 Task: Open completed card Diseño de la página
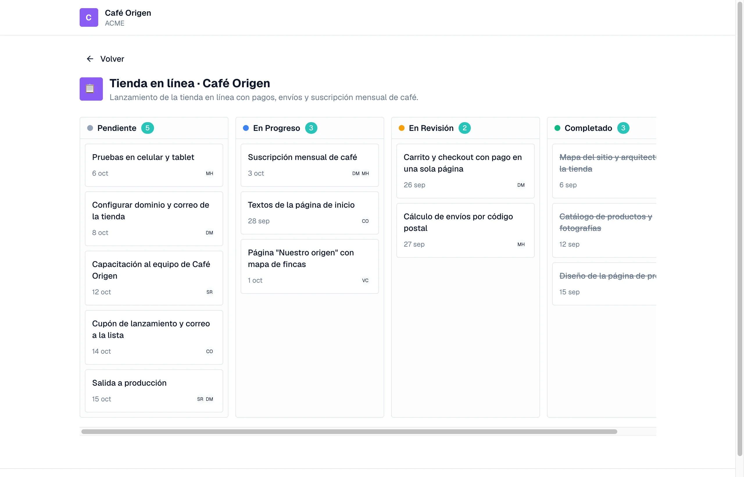coord(604,284)
